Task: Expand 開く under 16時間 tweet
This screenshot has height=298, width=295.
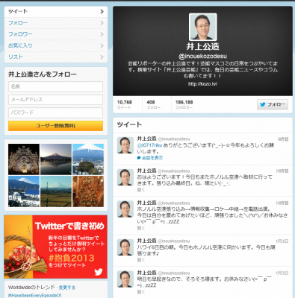Action: [141, 228]
